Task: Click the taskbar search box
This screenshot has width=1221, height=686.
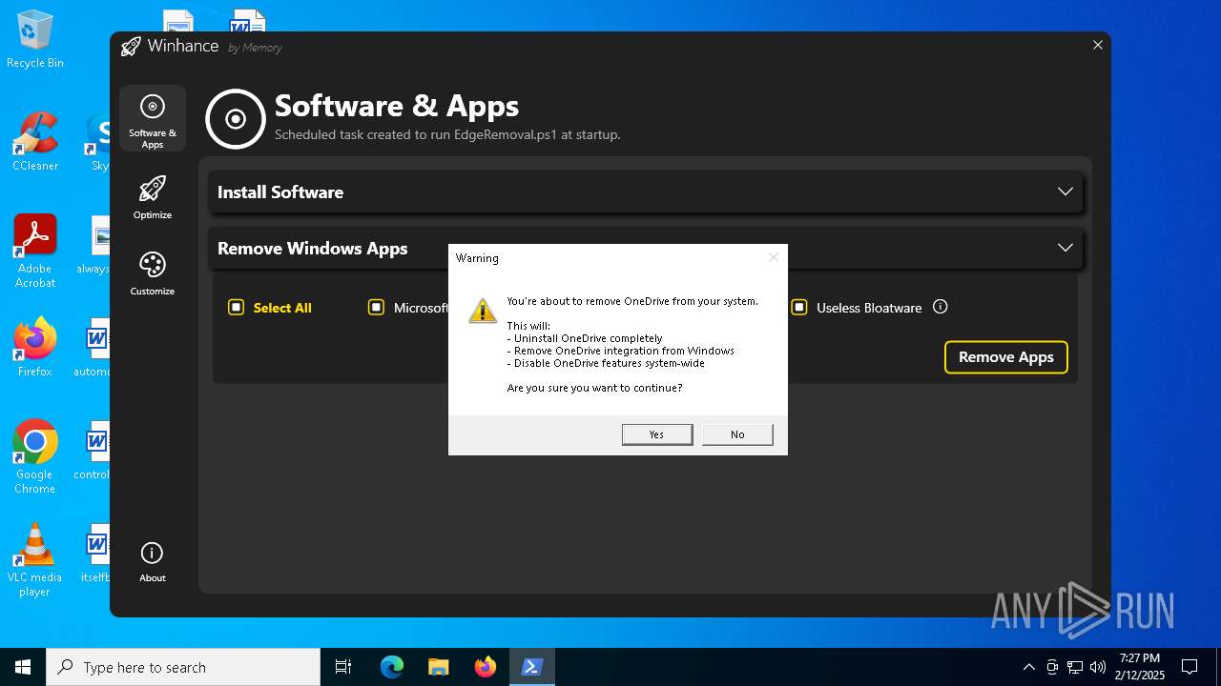Action: [183, 667]
